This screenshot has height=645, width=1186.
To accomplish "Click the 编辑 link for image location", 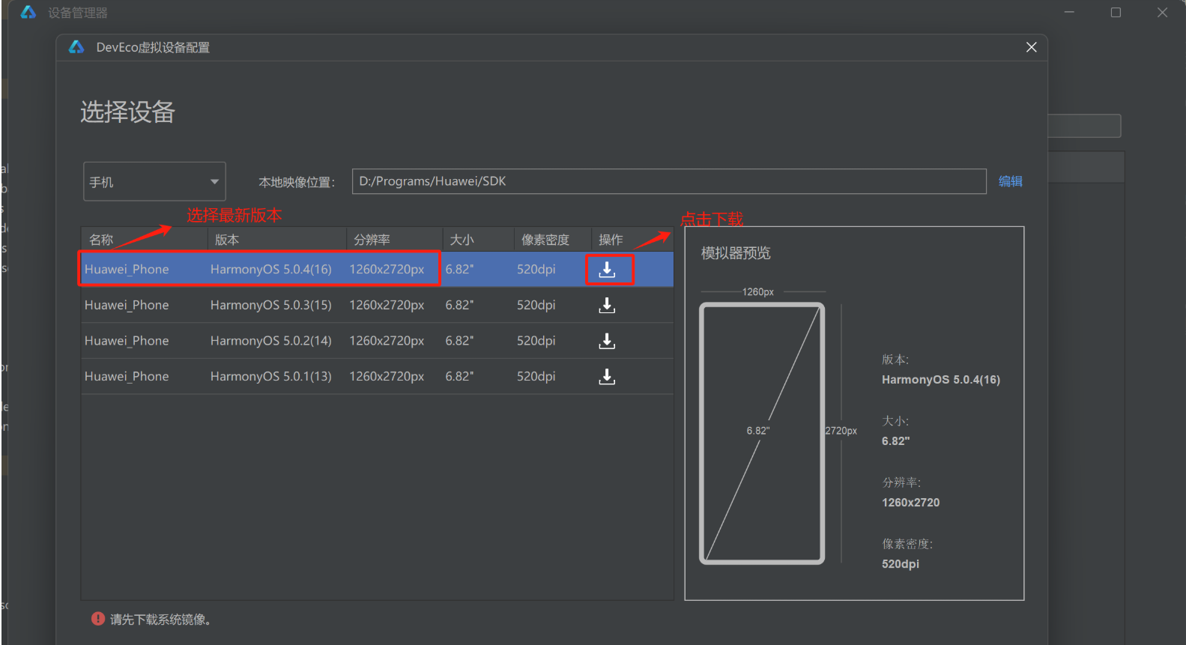I will [1010, 181].
